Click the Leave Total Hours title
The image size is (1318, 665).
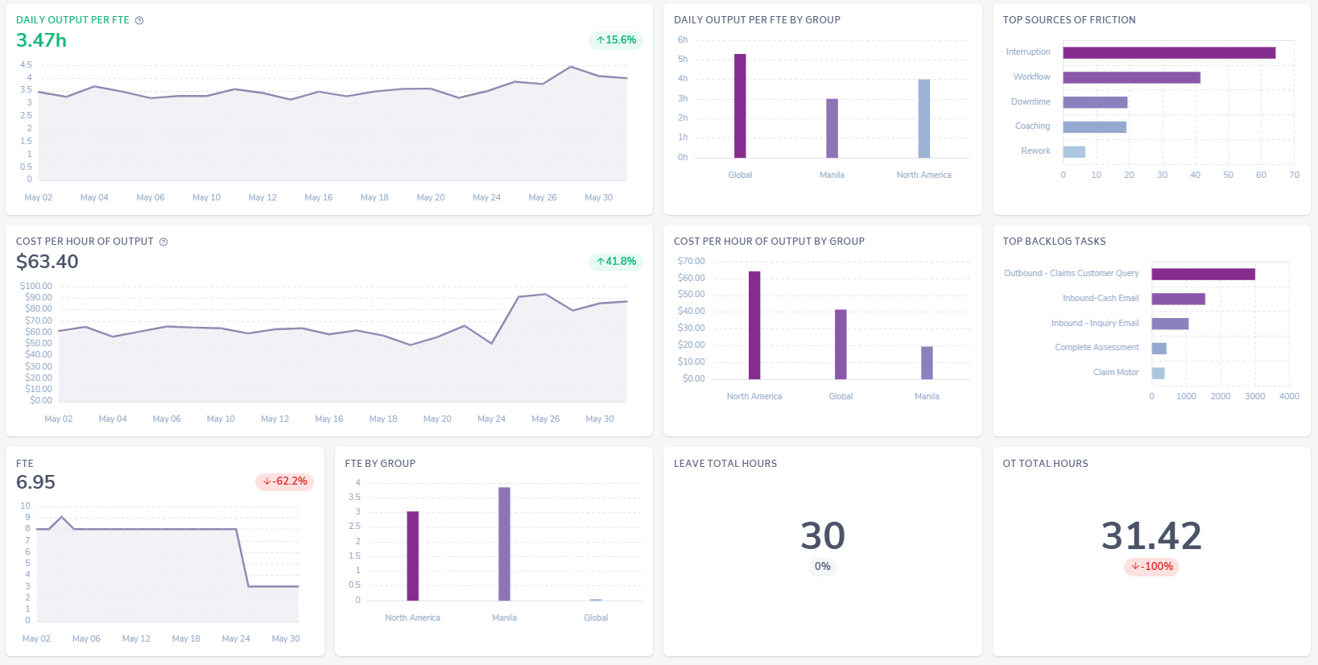[x=725, y=464]
